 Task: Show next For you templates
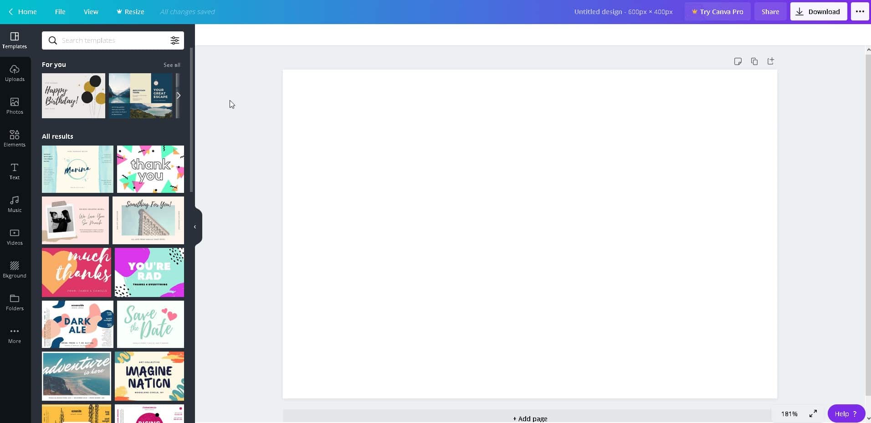[179, 96]
